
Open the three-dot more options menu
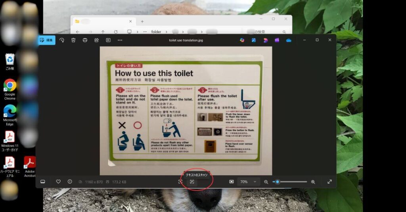(x=120, y=40)
